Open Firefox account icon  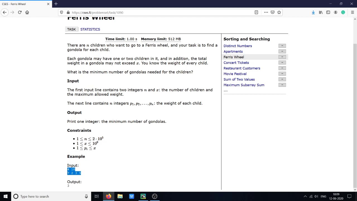click(x=336, y=12)
